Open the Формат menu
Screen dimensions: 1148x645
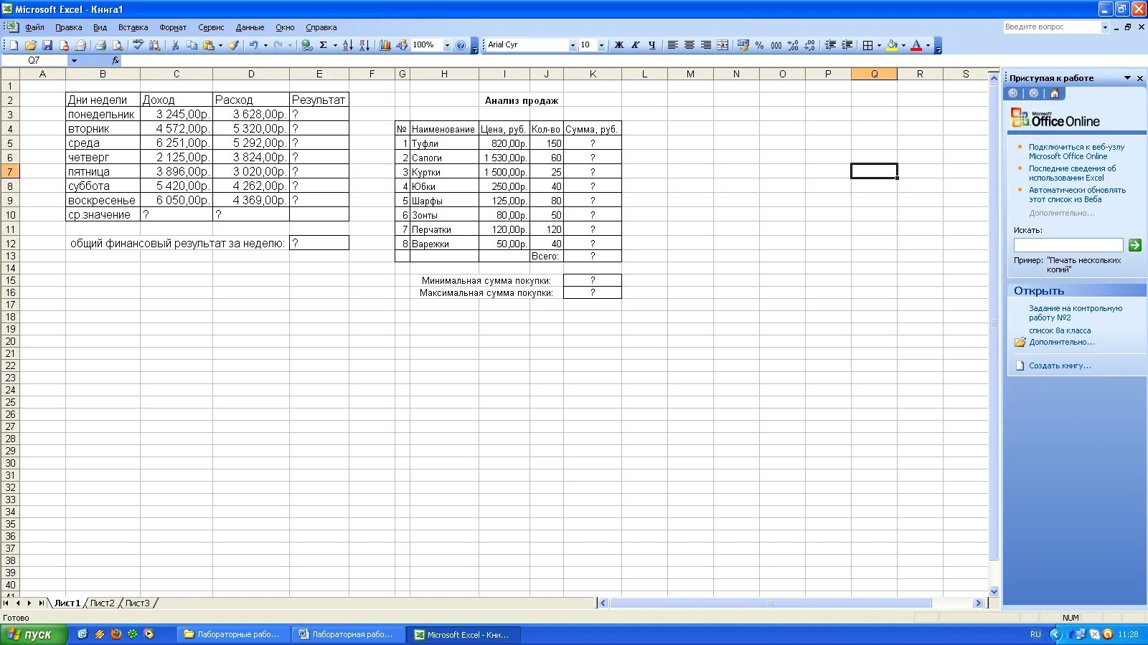173,27
